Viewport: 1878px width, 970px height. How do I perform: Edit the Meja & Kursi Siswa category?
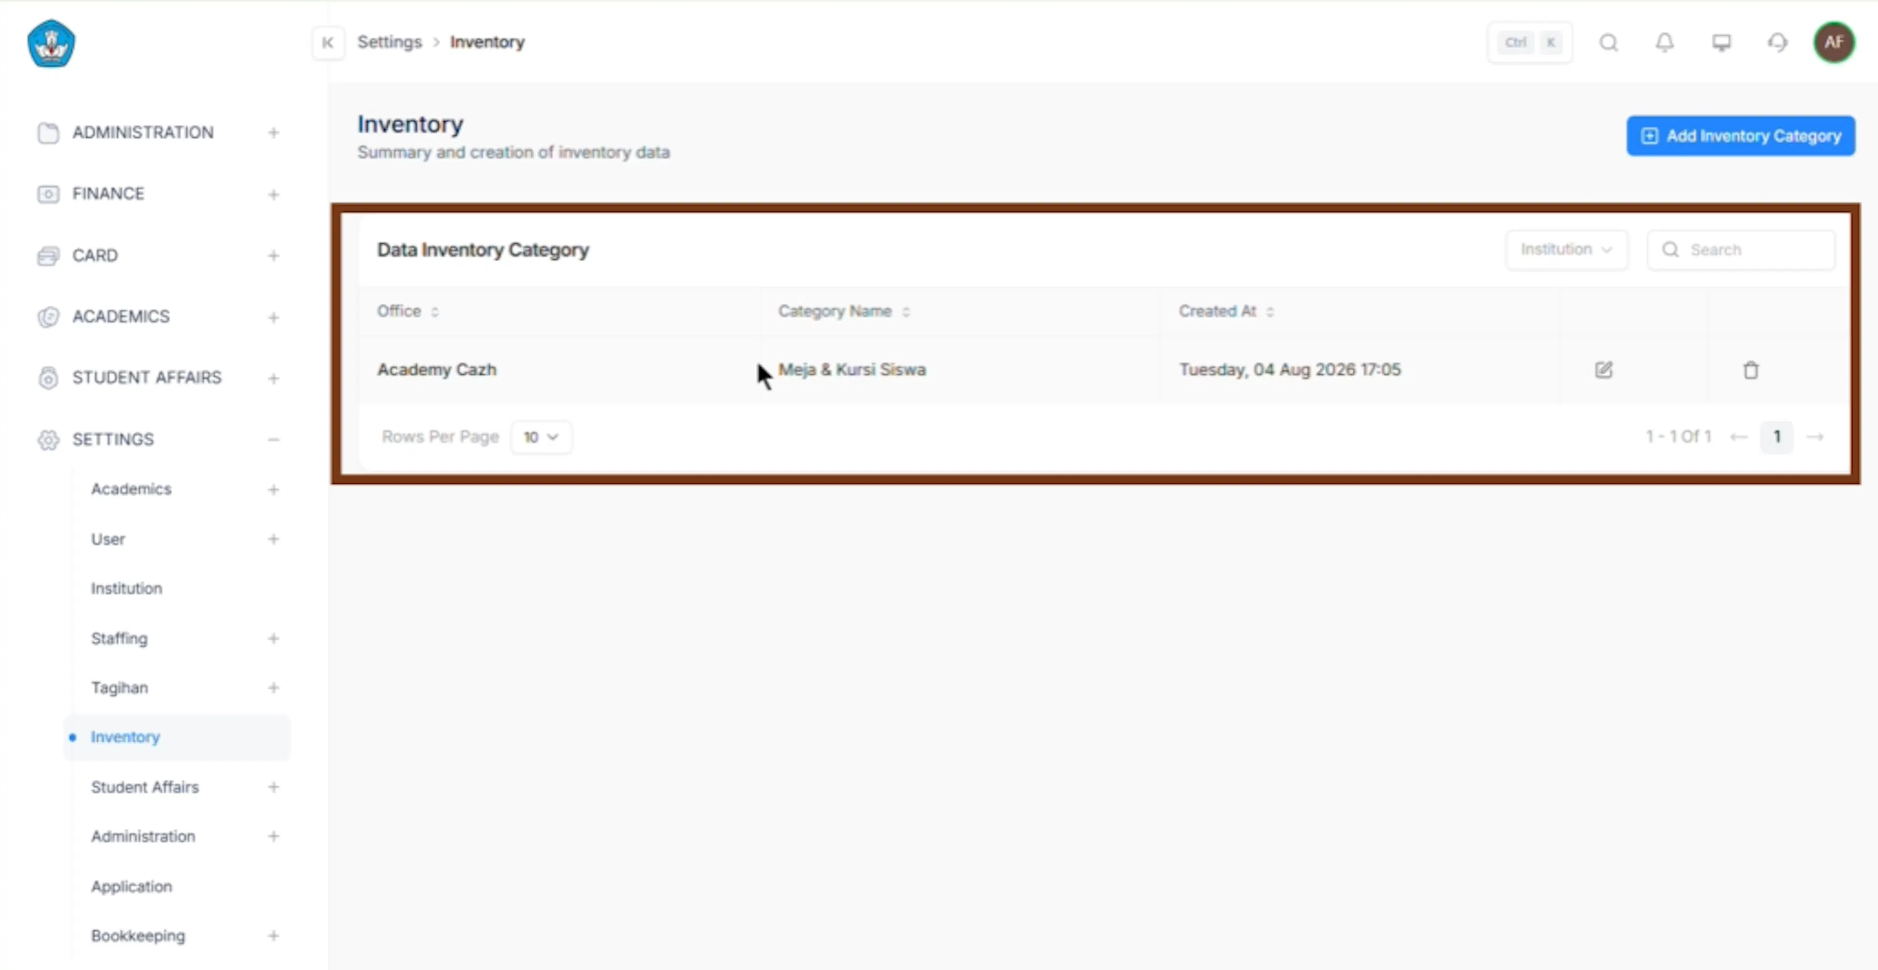(x=1603, y=370)
